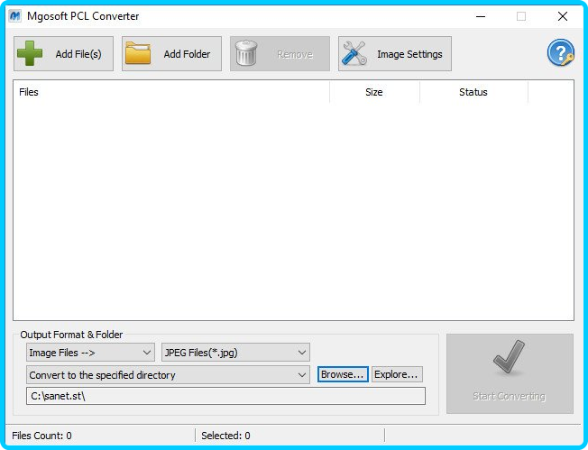Open help with the blue question mark
The height and width of the screenshot is (450, 588).
click(x=560, y=53)
